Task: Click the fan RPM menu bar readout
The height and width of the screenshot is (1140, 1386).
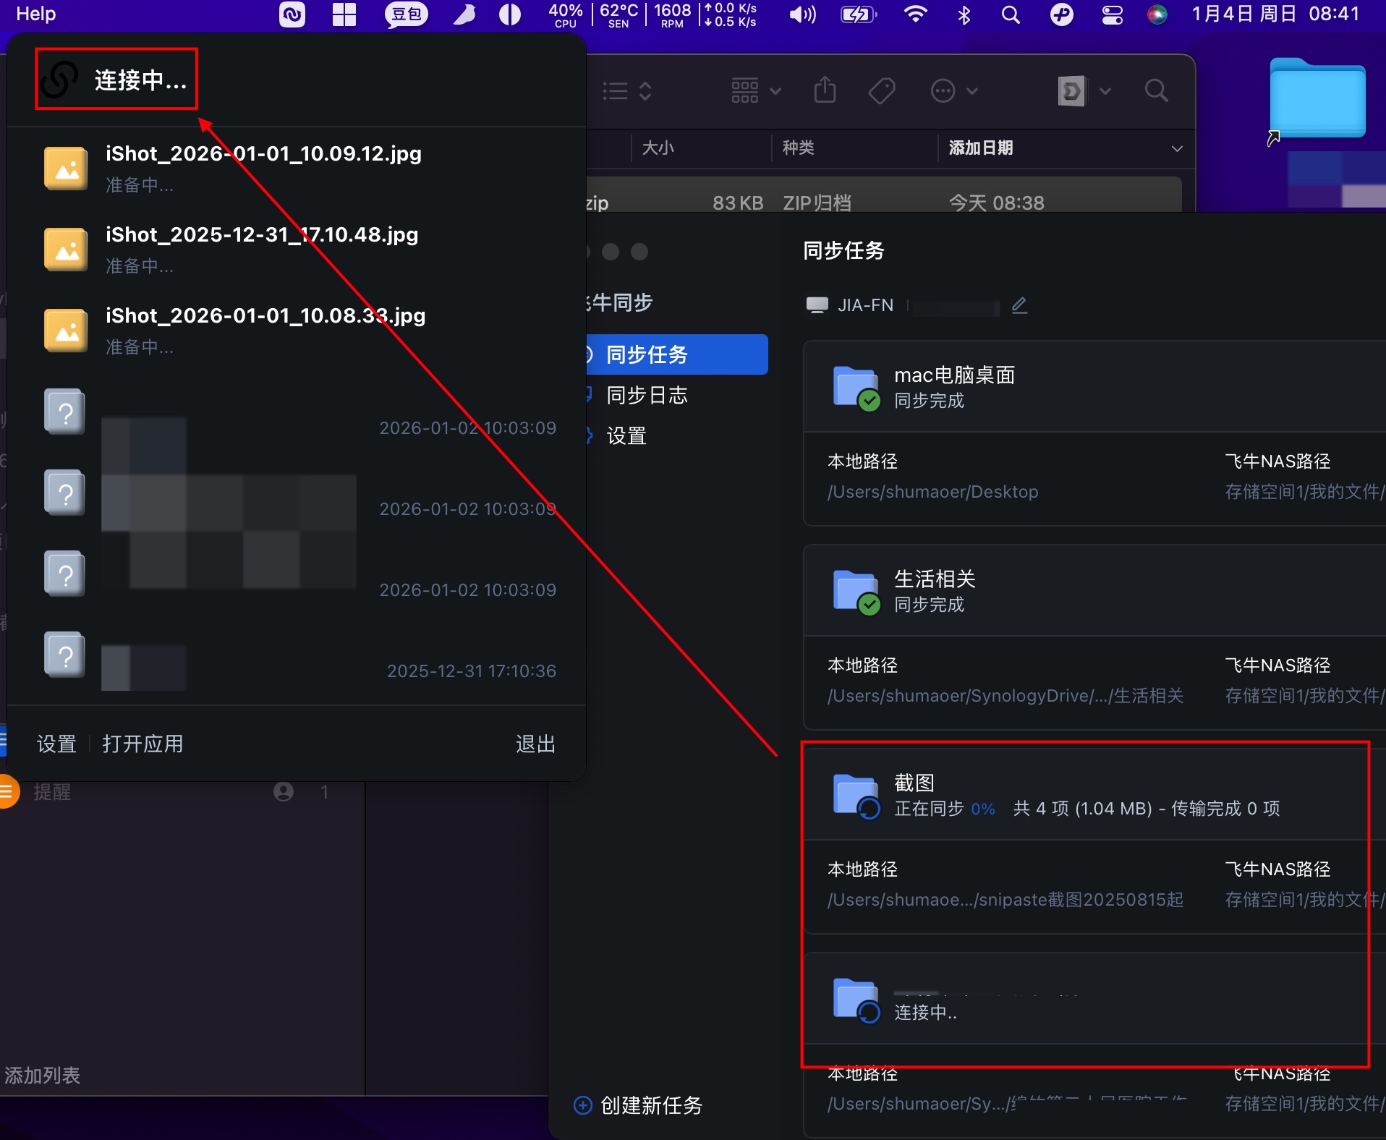Action: click(673, 14)
